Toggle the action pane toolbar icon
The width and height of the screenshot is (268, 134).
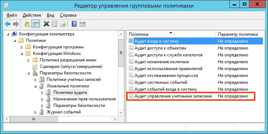click(x=83, y=24)
